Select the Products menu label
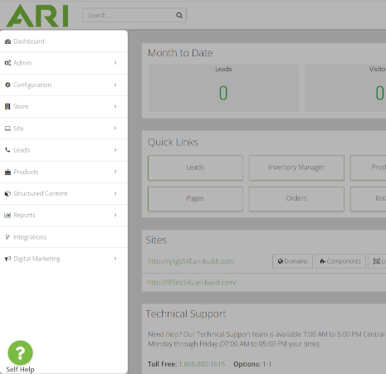The image size is (386, 374). (x=26, y=172)
